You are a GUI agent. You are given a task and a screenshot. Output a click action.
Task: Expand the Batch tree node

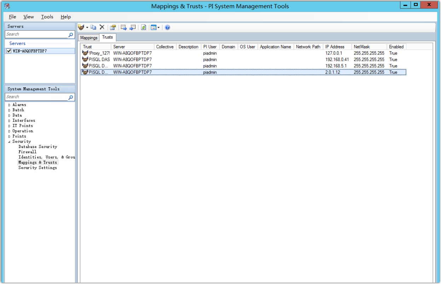tap(9, 110)
